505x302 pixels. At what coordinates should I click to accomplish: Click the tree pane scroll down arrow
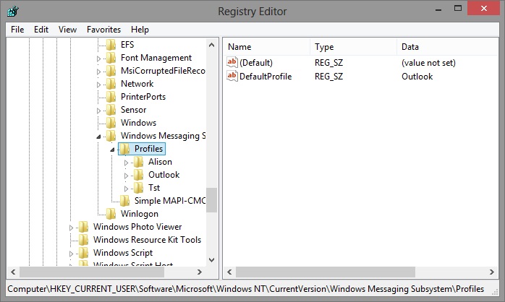click(x=211, y=260)
